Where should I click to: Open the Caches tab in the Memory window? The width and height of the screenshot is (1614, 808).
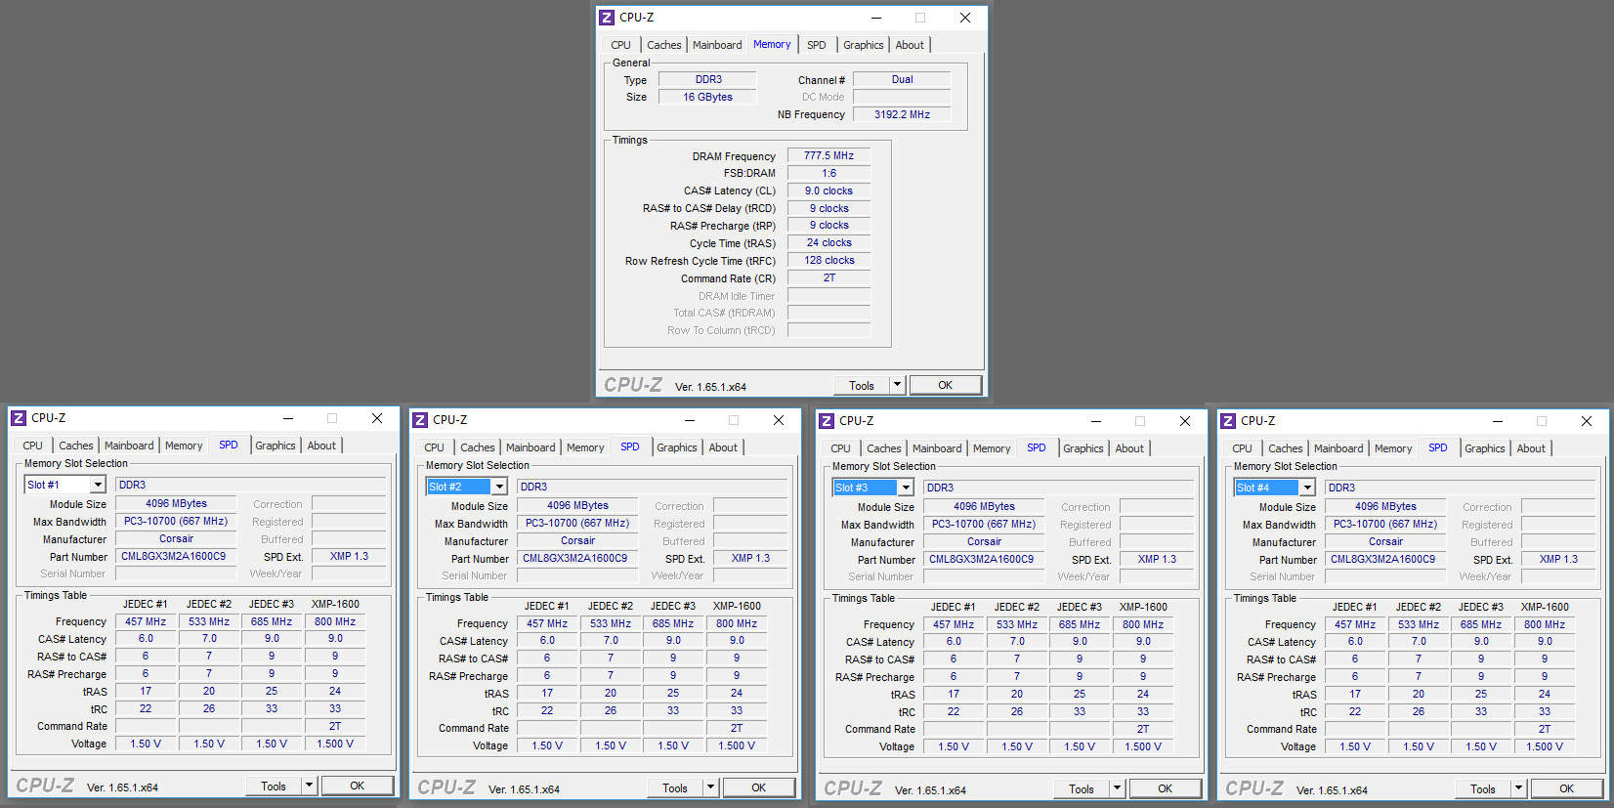coord(664,45)
